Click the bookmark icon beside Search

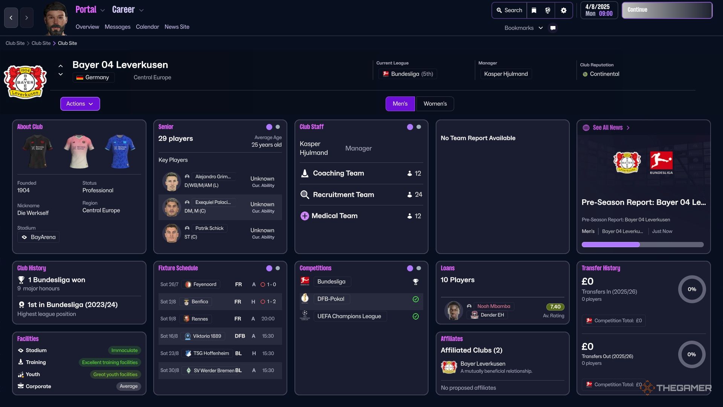[x=534, y=10]
